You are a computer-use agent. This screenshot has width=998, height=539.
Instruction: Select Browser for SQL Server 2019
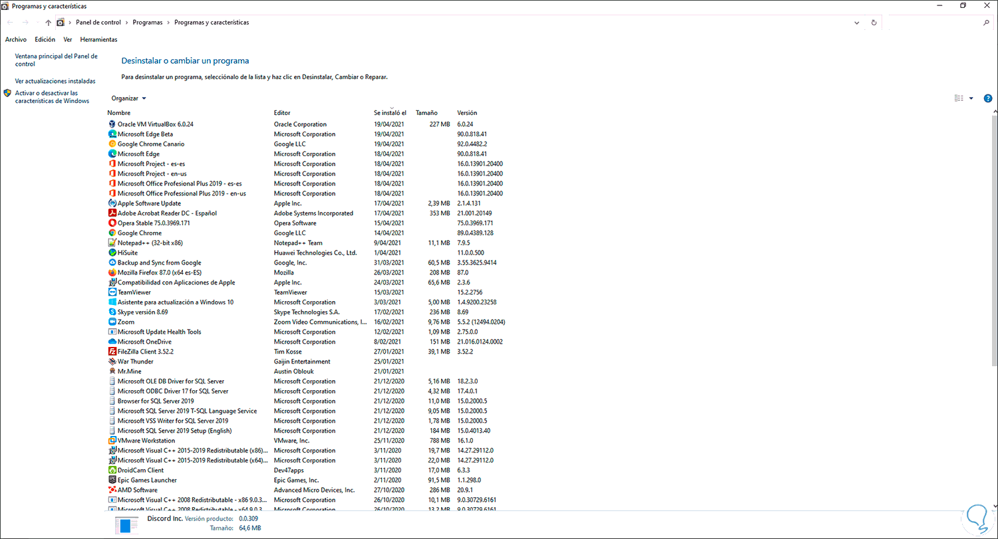156,401
